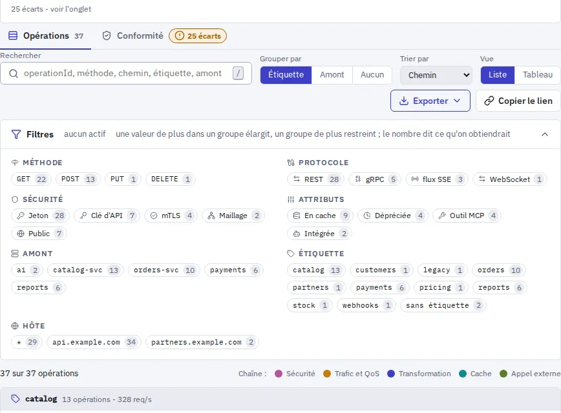Filter by the webhooks tag chip
This screenshot has width=561, height=413.
coord(366,305)
